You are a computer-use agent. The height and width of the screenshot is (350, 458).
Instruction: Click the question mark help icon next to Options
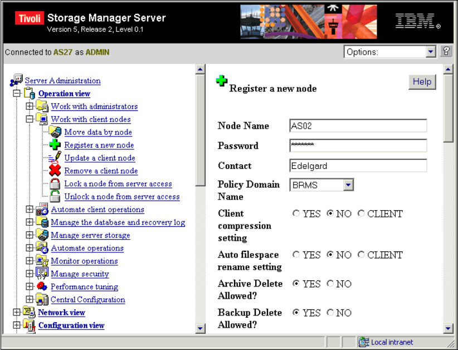pyautogui.click(x=446, y=51)
